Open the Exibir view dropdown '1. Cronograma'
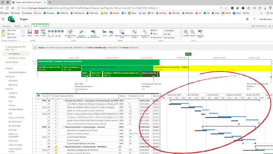Image resolution: width=273 pixels, height=154 pixels. [x=172, y=31]
